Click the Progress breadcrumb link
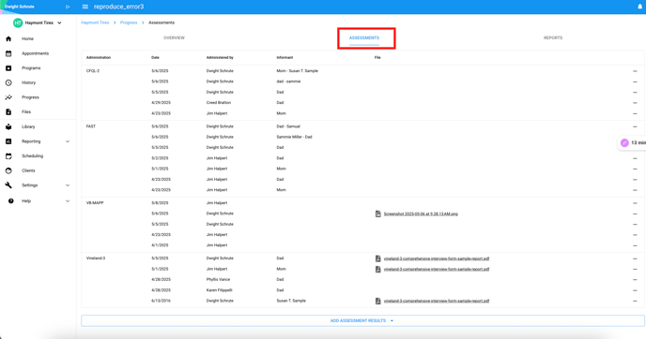 click(x=129, y=22)
